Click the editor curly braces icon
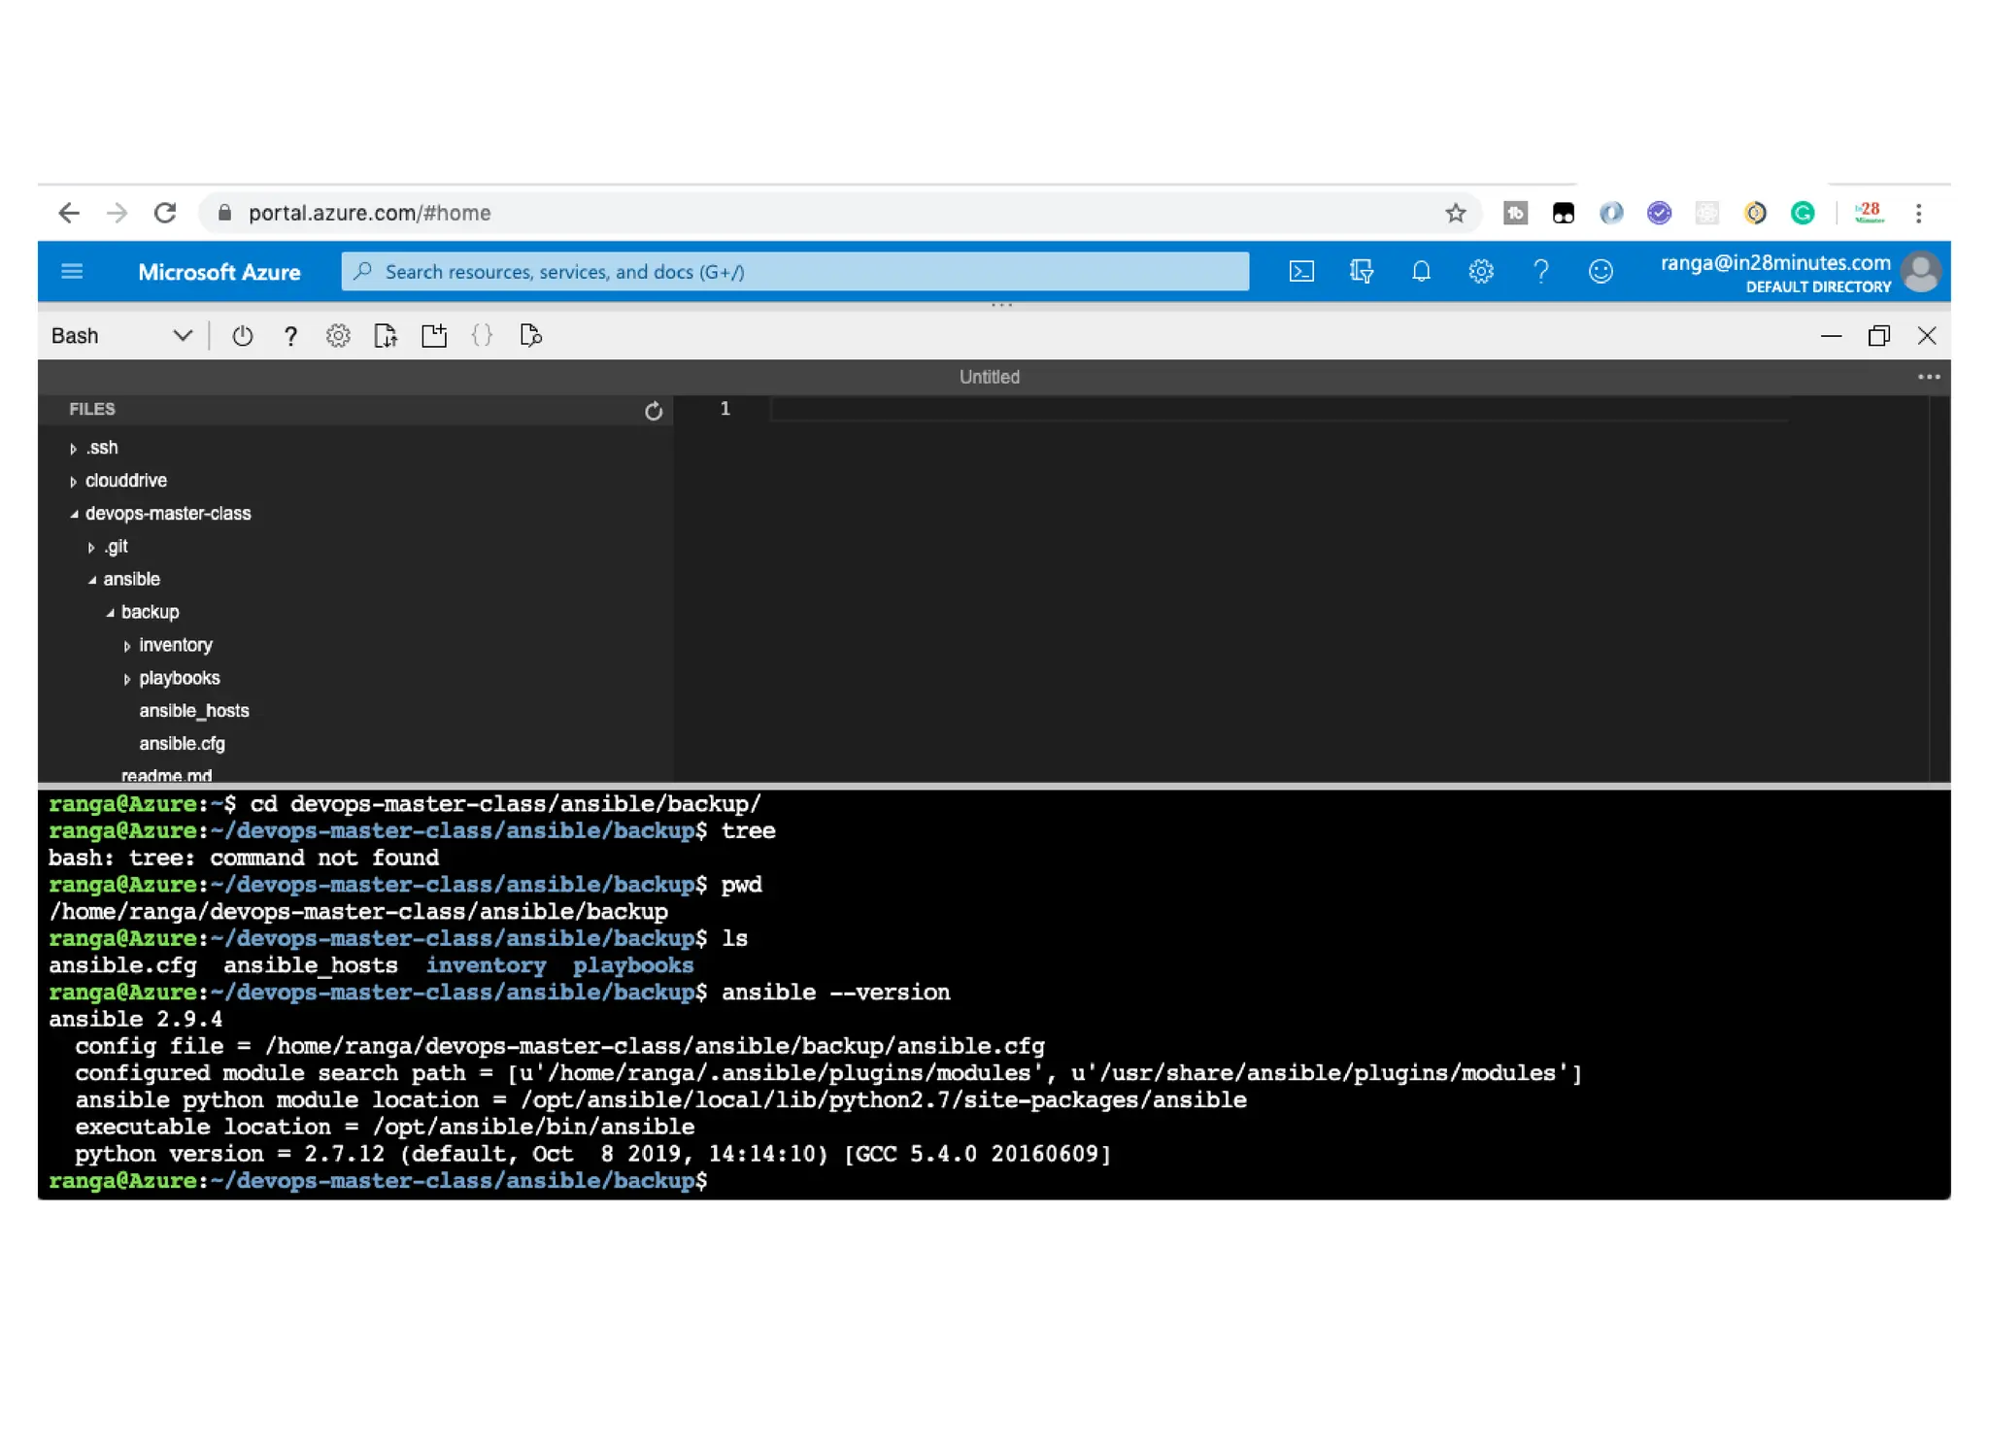The width and height of the screenshot is (1989, 1450). point(482,336)
